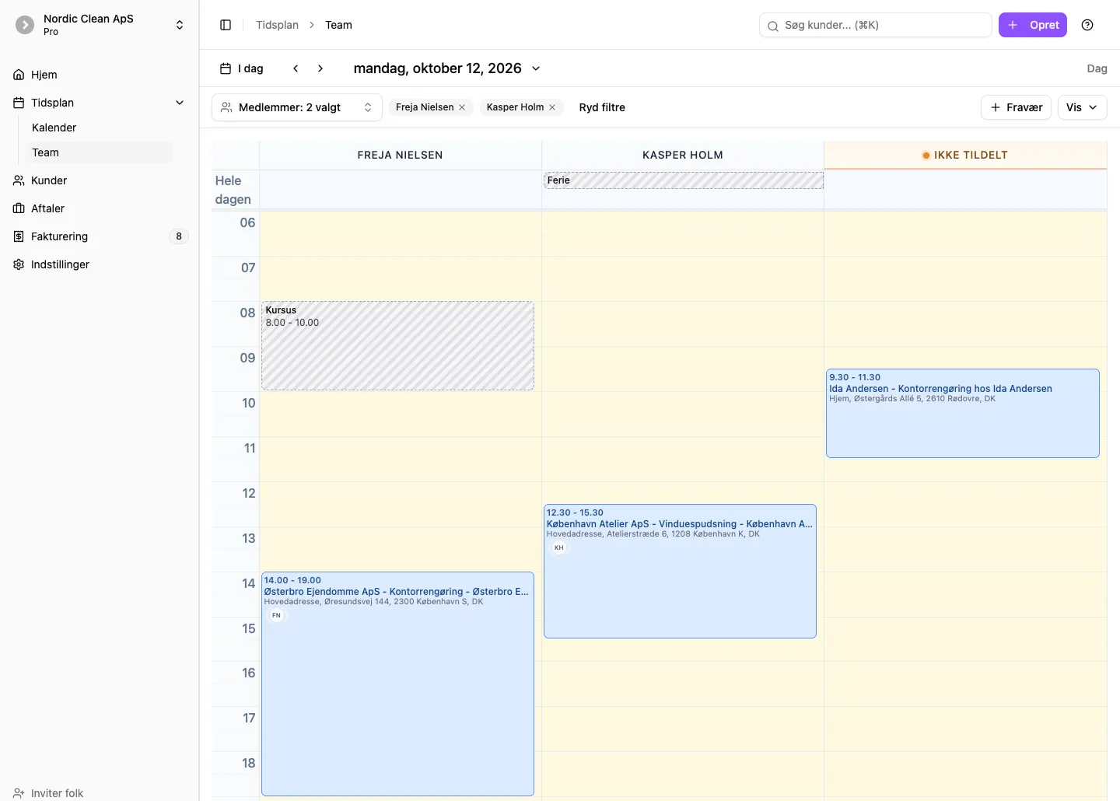Image resolution: width=1120 pixels, height=801 pixels.
Task: Remove Kasper Holm filter chip
Action: pyautogui.click(x=552, y=107)
